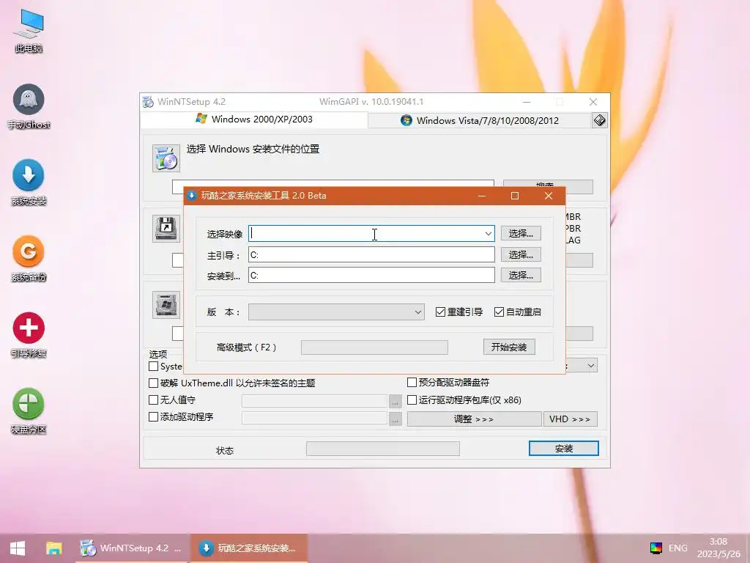Click the ENG input language indicator

point(677,548)
